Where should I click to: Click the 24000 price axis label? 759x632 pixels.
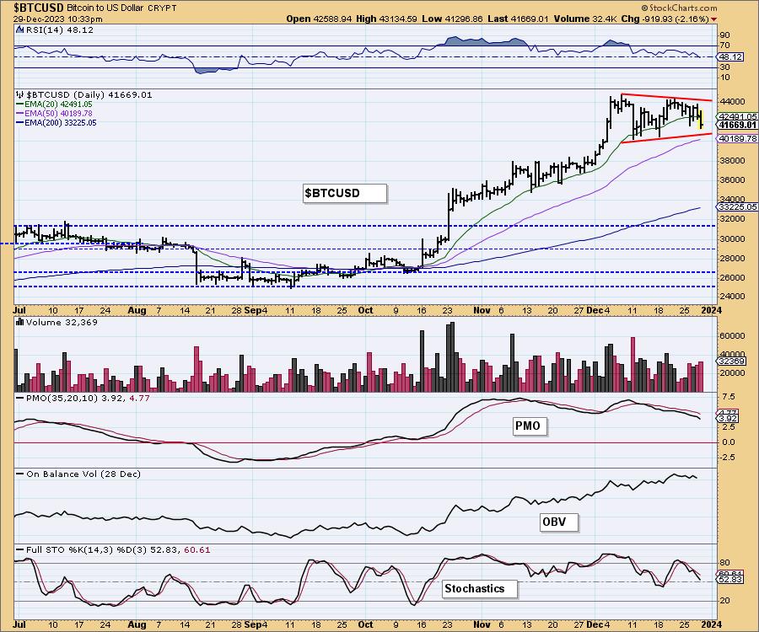pos(732,297)
